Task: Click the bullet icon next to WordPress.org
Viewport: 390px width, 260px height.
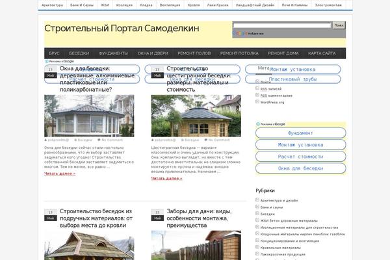Action: coord(257,102)
